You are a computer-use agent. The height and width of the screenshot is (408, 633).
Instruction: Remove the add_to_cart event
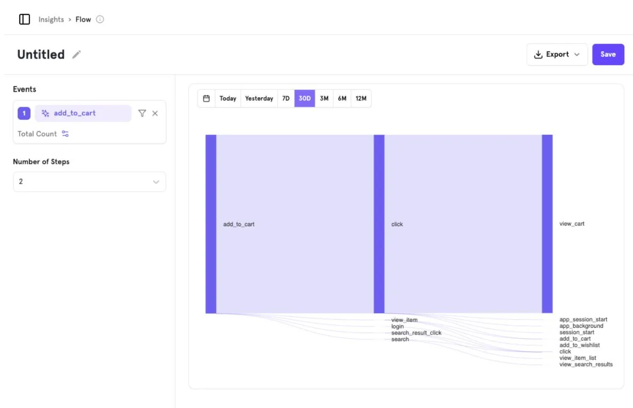[155, 113]
